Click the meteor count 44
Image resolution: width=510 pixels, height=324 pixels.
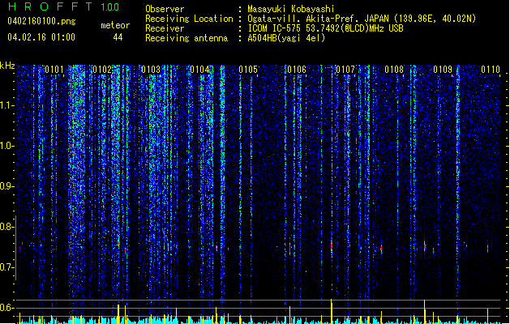point(118,37)
